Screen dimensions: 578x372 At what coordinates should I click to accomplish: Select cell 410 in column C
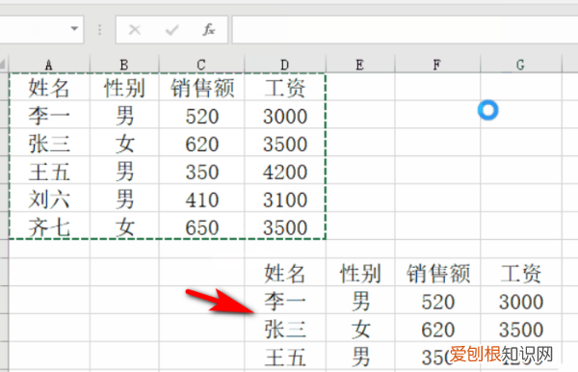point(201,198)
